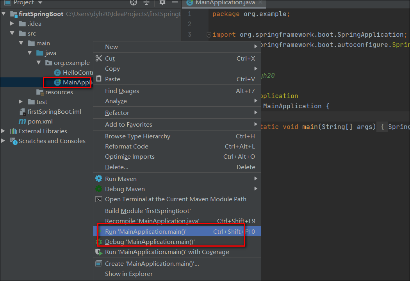Open Project panel settings gear
The width and height of the screenshot is (410, 281).
coord(162,2)
